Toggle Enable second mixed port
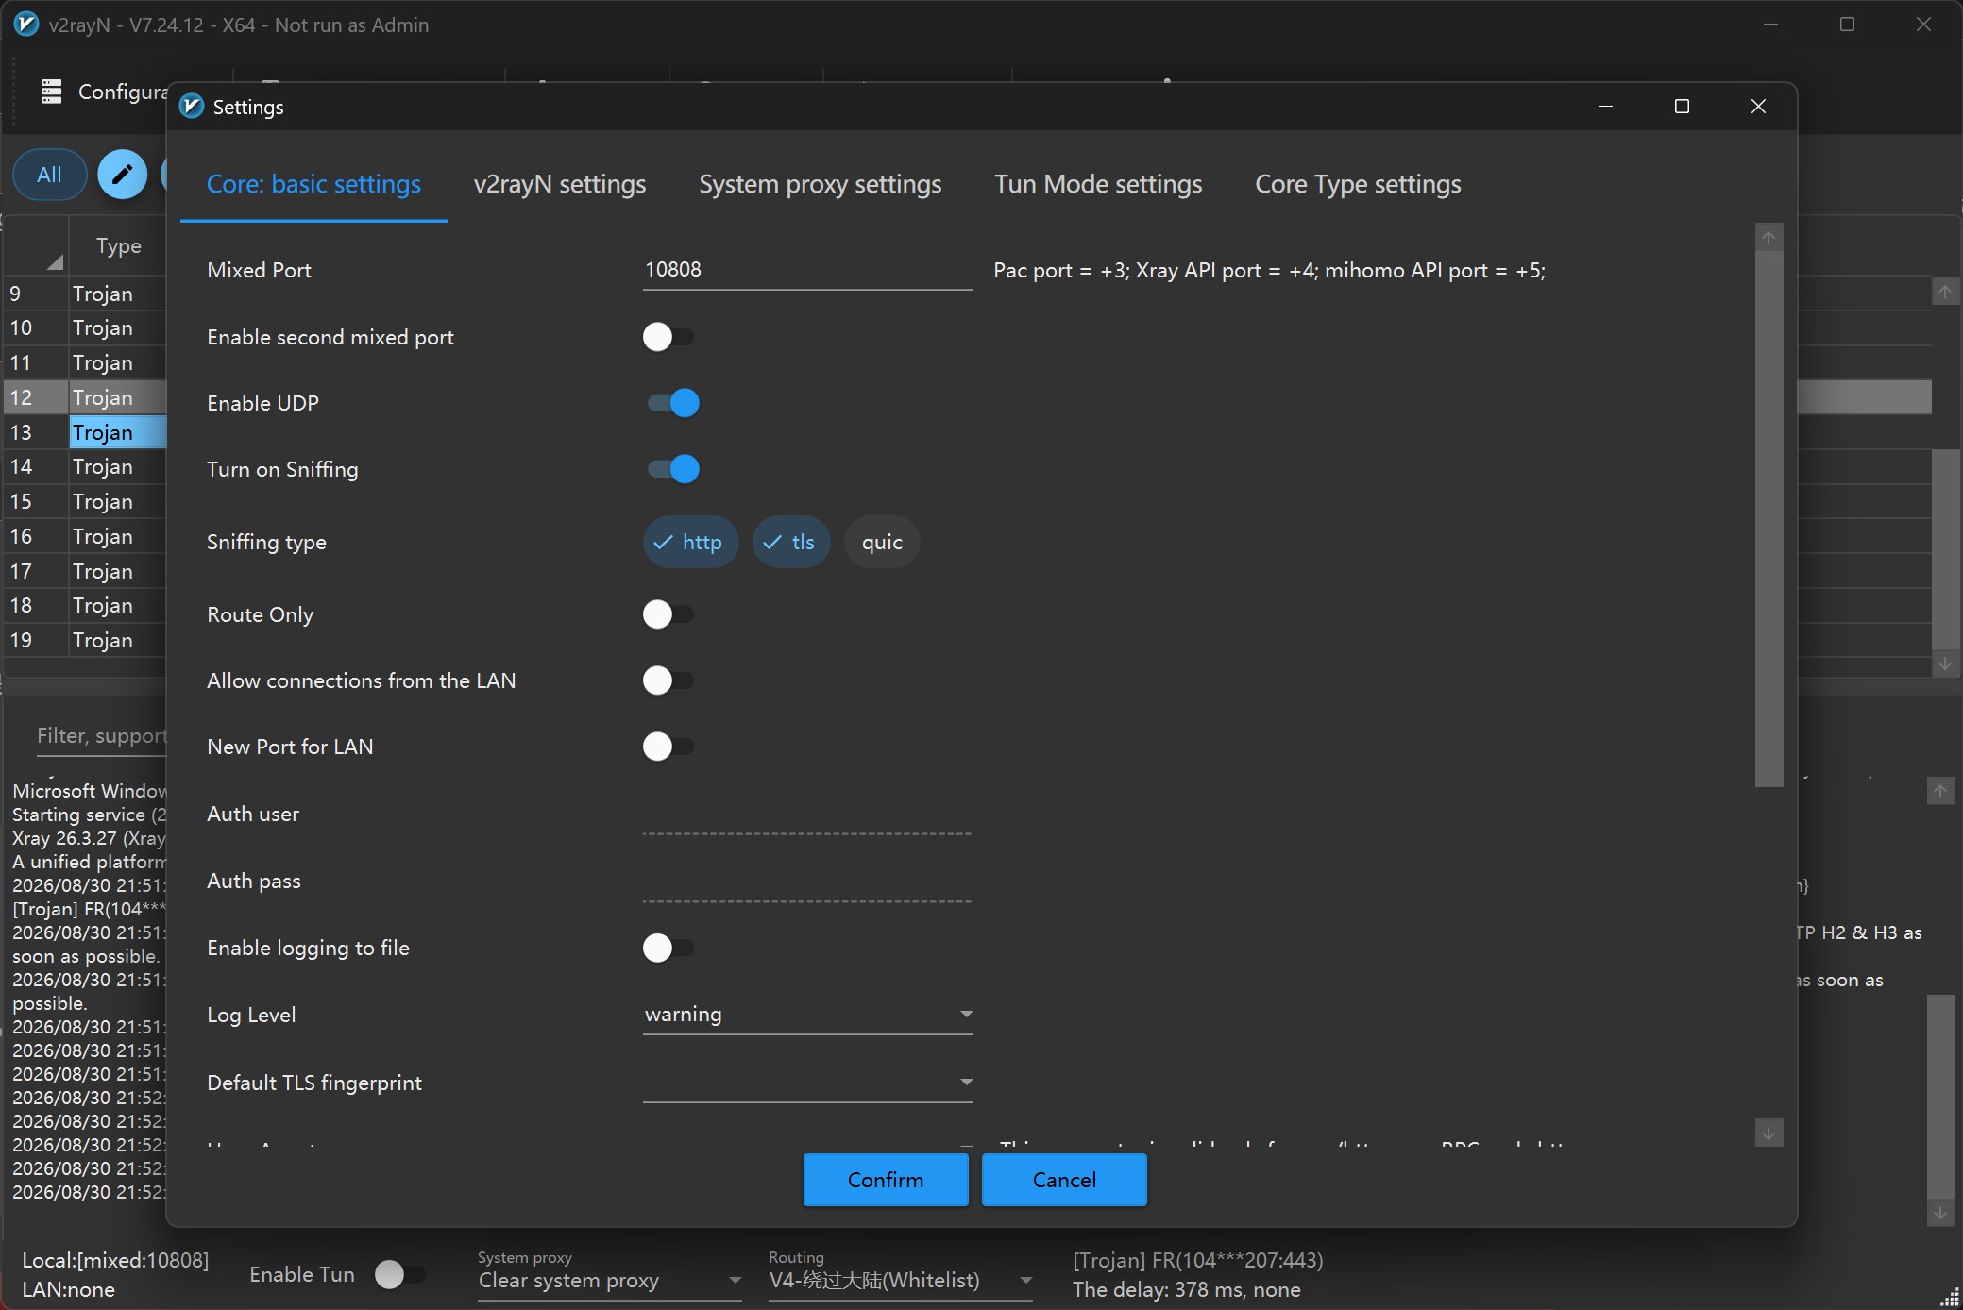This screenshot has height=1310, width=1963. (669, 337)
